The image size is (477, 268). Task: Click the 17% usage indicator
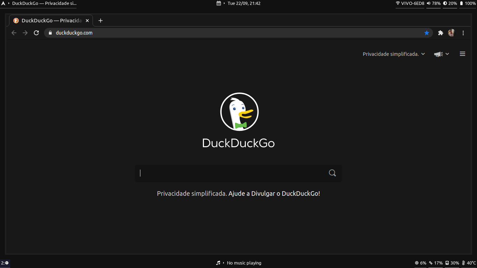[436, 263]
